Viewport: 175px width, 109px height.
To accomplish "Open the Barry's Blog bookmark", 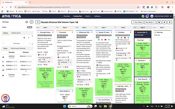I will pos(73,11).
